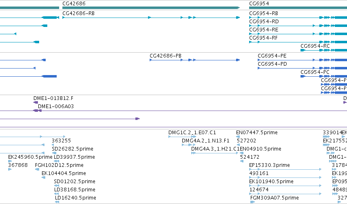Image resolution: width=347 pixels, height=204 pixels.
Task: Select the EK101940.5prime EST
Action: [x=285, y=186]
